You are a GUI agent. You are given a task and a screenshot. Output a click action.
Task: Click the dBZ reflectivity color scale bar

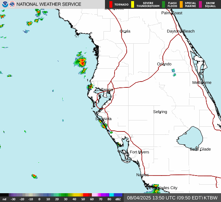[61, 195]
